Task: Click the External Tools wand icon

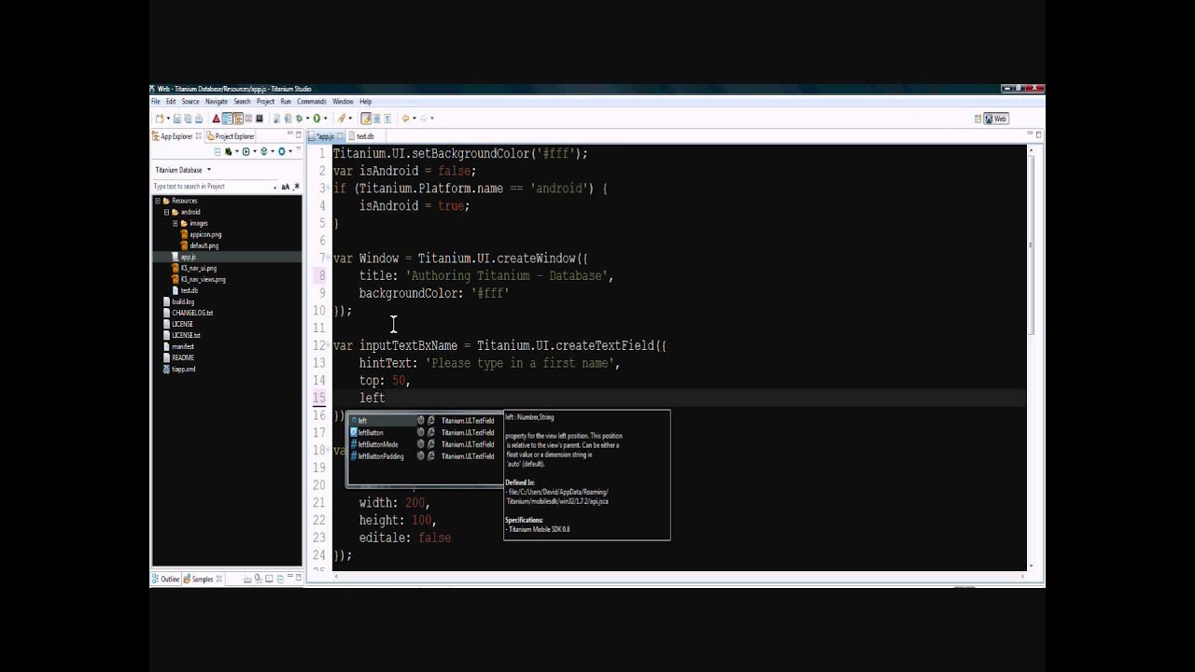Action: click(x=342, y=119)
